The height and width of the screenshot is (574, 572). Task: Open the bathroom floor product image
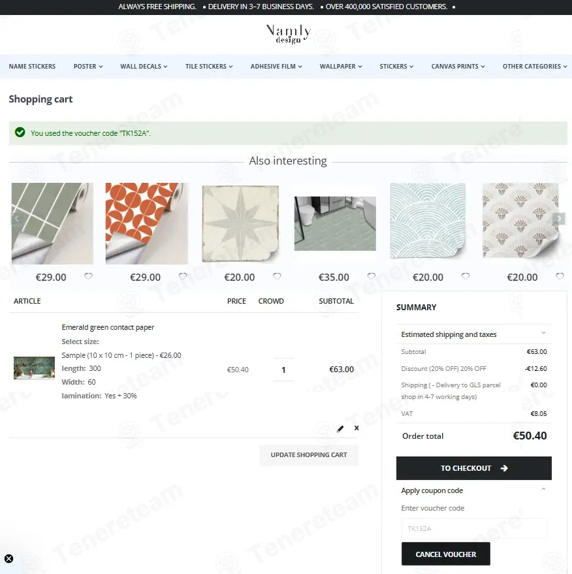pyautogui.click(x=335, y=224)
